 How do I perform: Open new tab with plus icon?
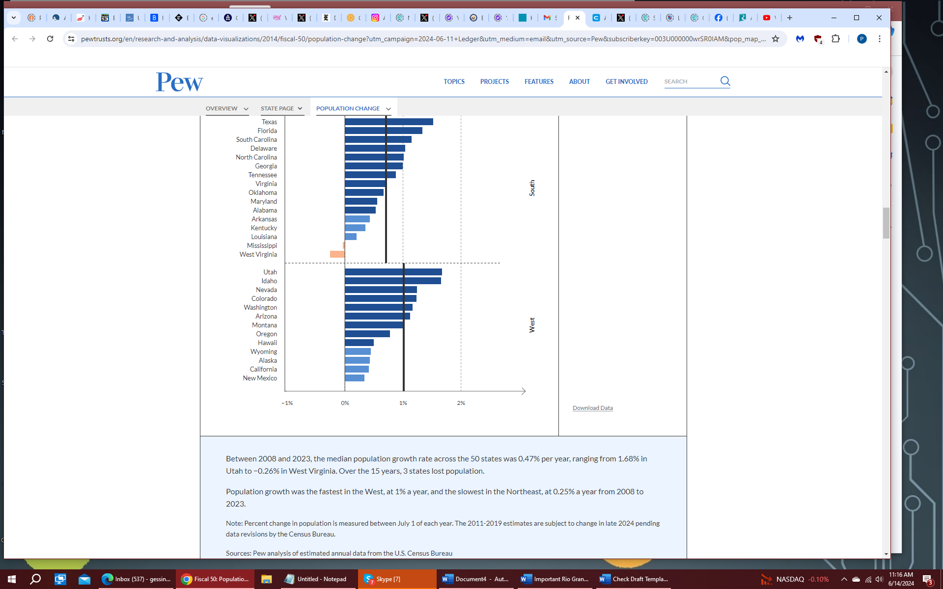790,18
